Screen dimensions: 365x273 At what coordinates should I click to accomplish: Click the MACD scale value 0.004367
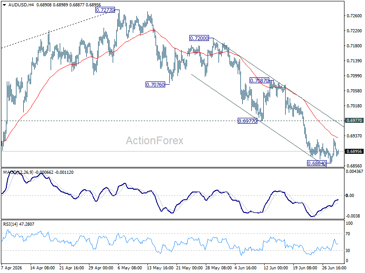355,172
